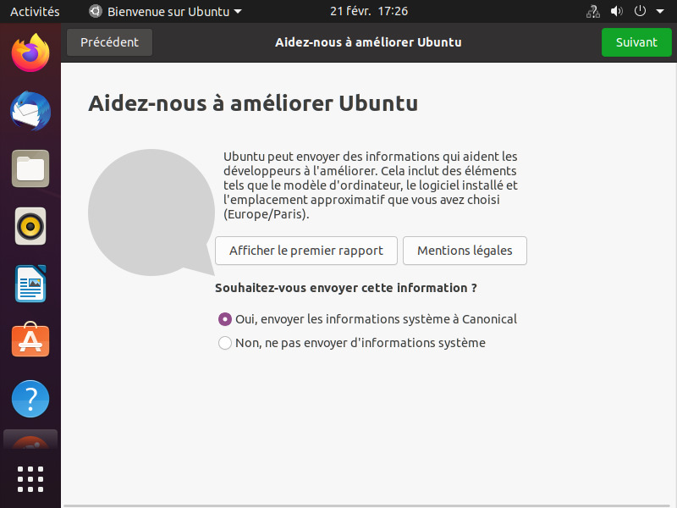677x508 pixels.
Task: Expand 'Bienvenue sur Ubuntu' app menu
Action: pyautogui.click(x=166, y=12)
